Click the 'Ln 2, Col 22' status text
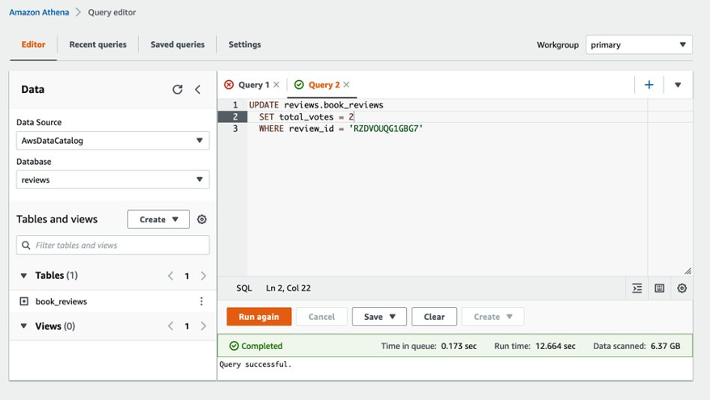This screenshot has height=400, width=711. (x=288, y=288)
